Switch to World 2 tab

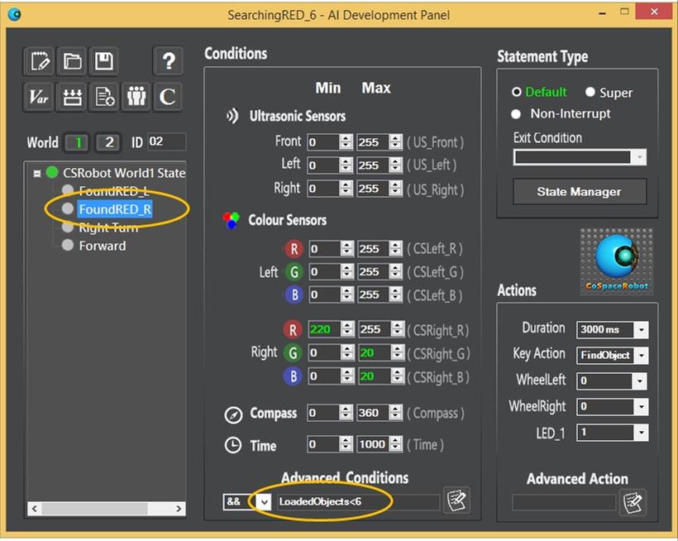[x=107, y=142]
